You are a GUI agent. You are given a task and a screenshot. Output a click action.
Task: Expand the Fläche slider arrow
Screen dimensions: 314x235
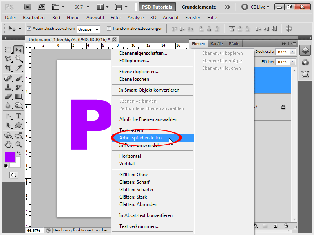(x=293, y=62)
